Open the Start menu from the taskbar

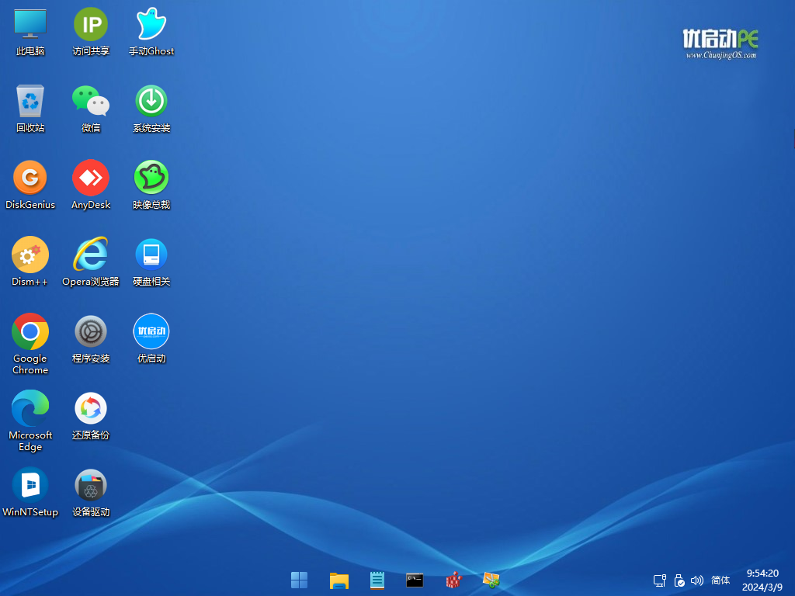(x=299, y=580)
